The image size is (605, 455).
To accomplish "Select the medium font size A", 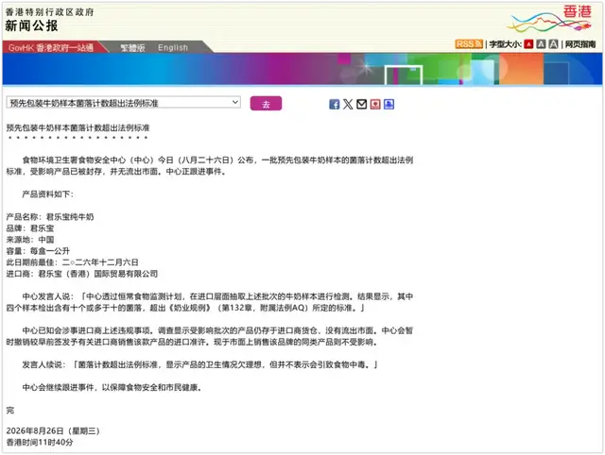I will click(541, 44).
